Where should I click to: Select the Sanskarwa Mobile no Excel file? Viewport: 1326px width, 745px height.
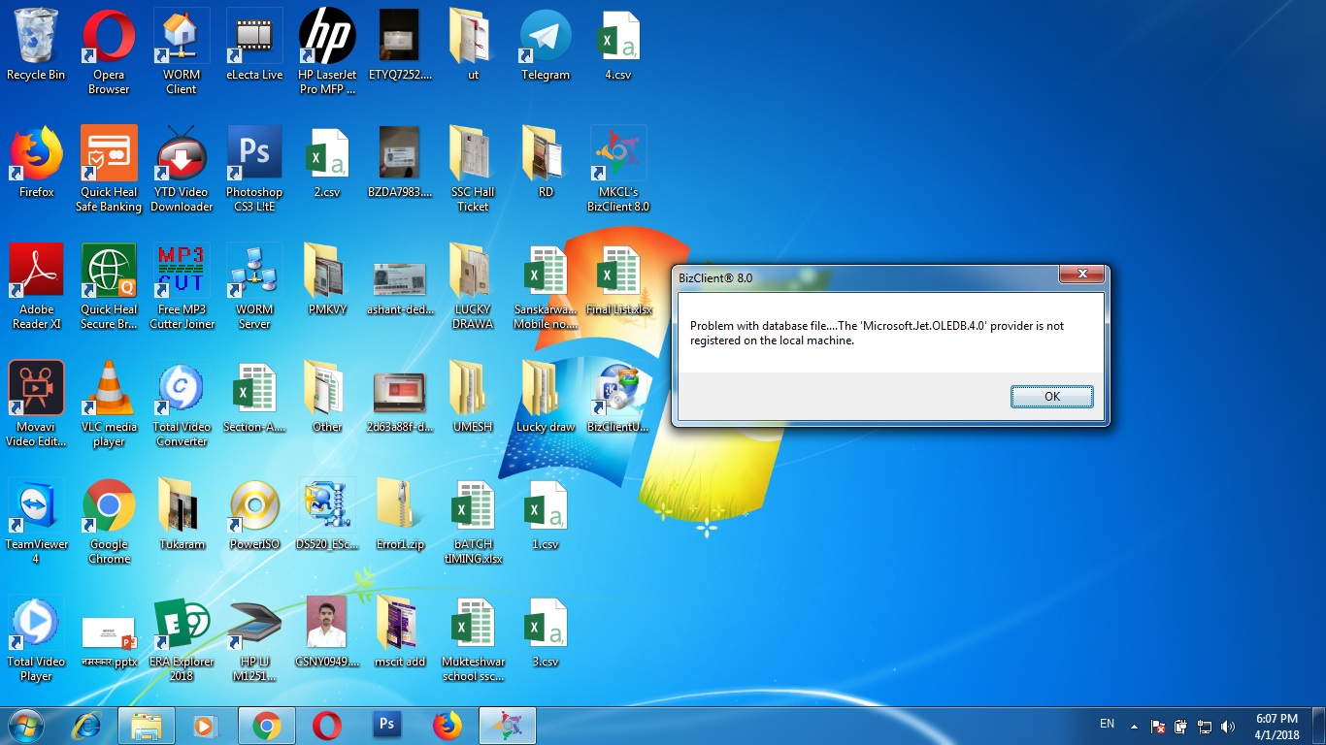(546, 287)
